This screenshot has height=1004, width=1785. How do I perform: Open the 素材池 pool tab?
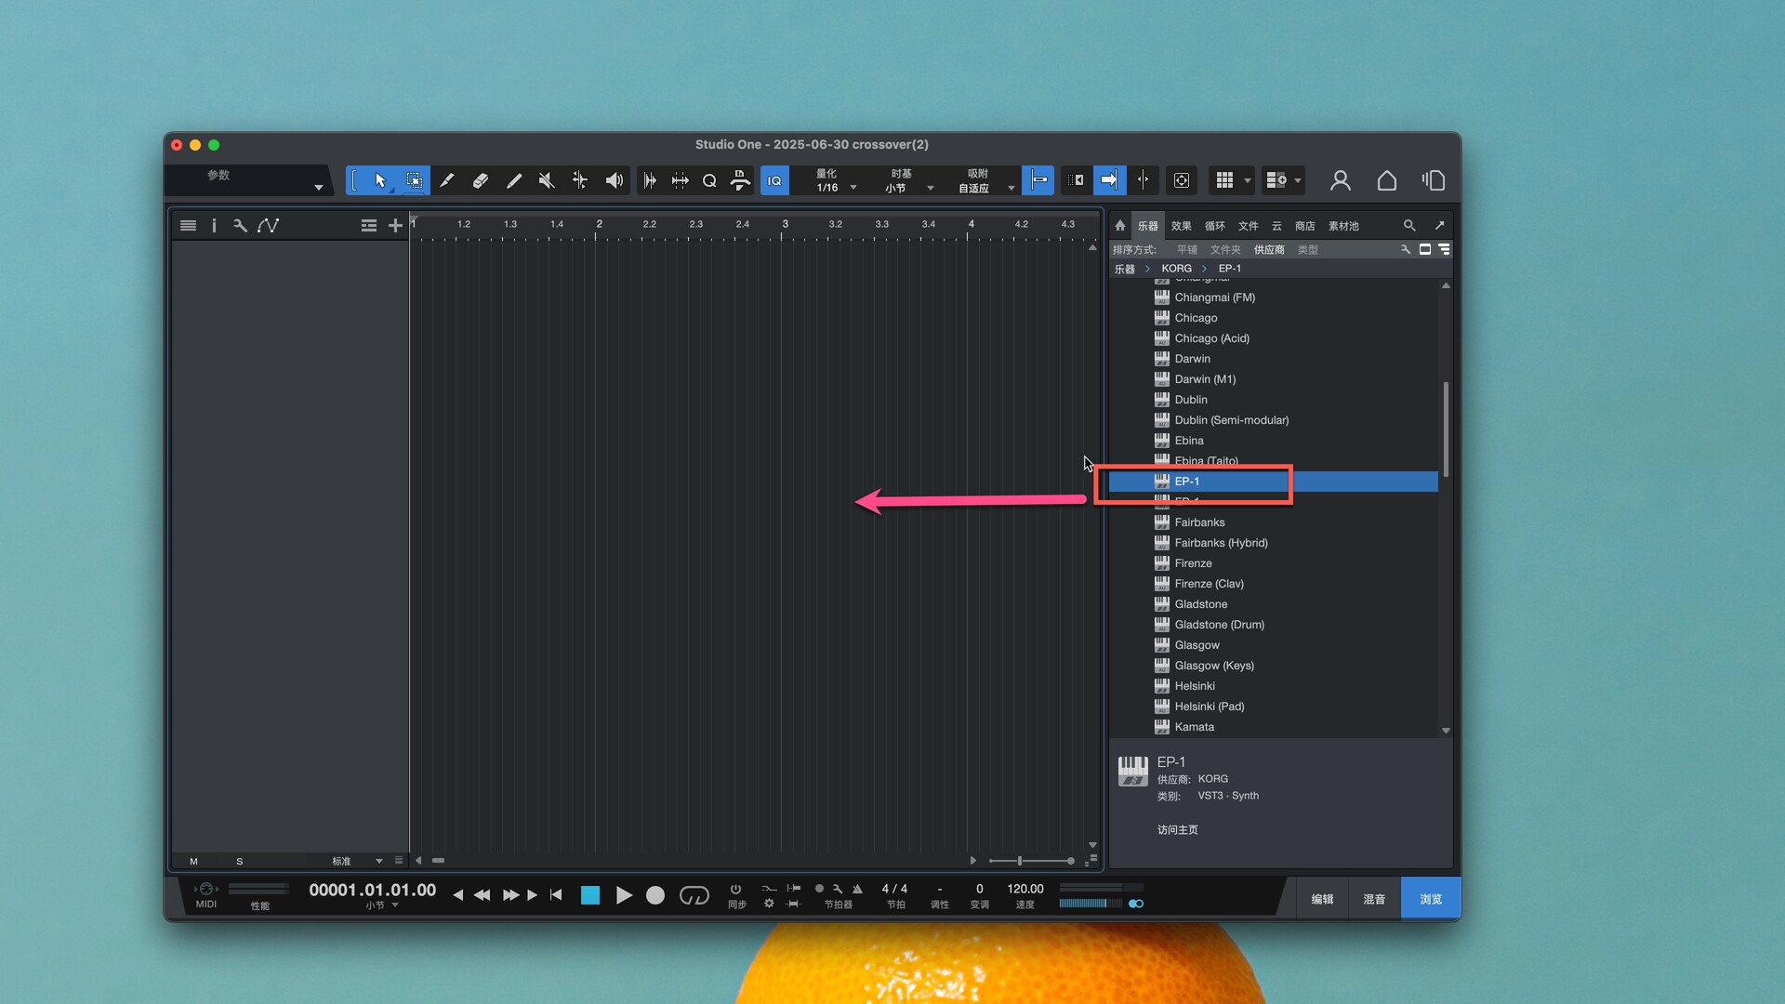1343,226
